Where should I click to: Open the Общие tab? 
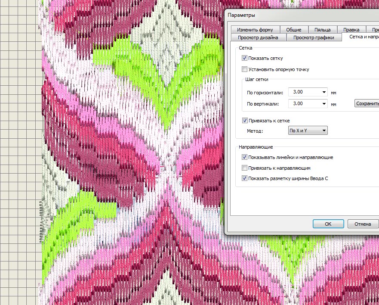[293, 30]
